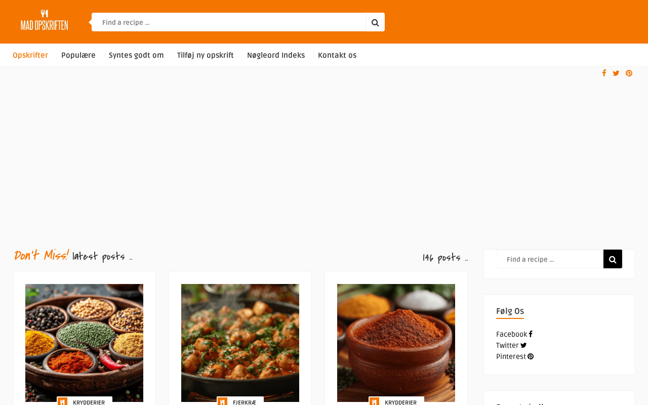This screenshot has width=648, height=405.
Task: Visit the Kontakt os page
Action: pyautogui.click(x=337, y=55)
